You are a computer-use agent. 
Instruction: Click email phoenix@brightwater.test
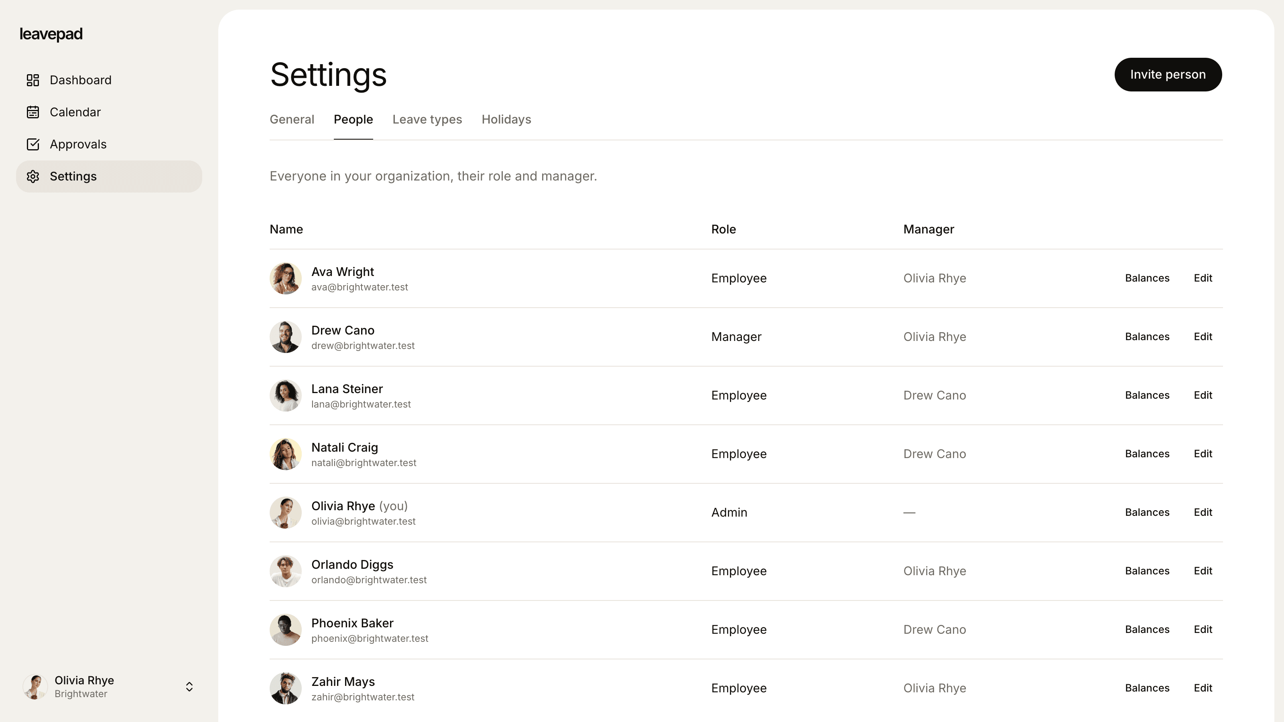[x=370, y=639]
